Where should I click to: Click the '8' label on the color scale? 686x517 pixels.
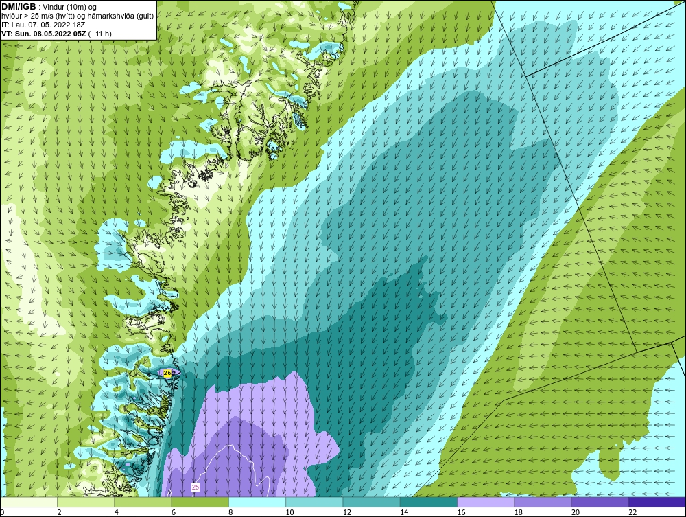230,513
